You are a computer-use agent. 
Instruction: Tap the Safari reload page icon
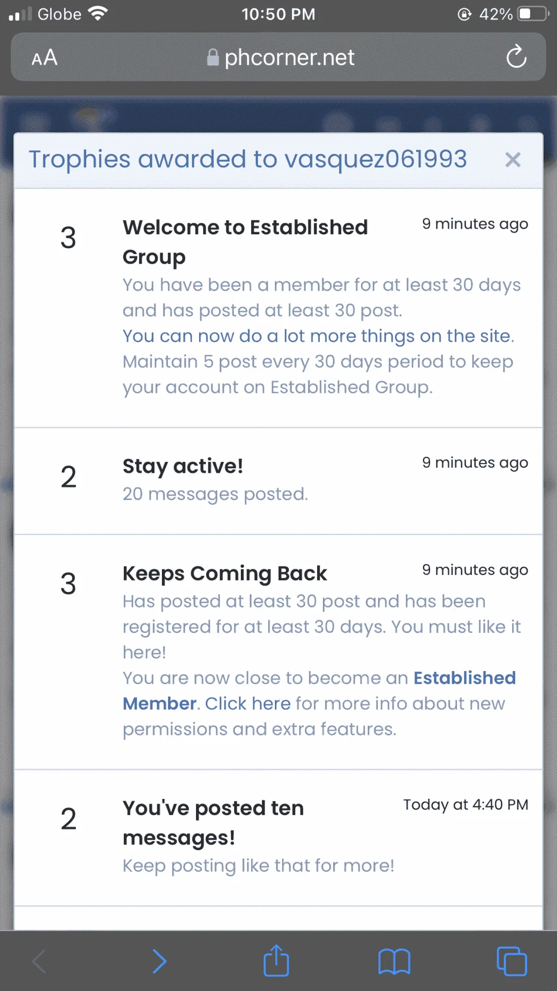[516, 57]
